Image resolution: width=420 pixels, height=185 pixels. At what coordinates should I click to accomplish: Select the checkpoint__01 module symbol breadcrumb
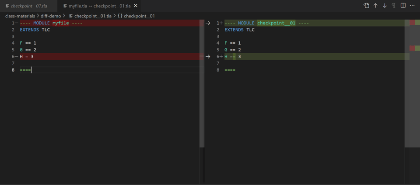click(139, 16)
